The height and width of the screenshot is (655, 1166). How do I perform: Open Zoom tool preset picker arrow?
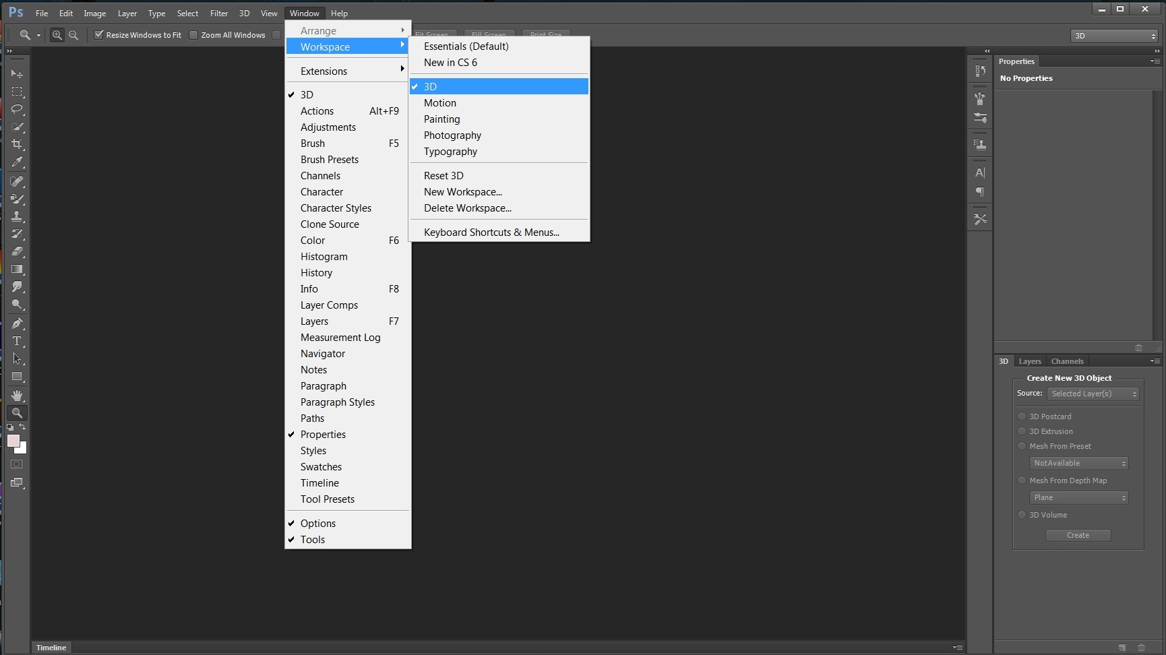(38, 35)
